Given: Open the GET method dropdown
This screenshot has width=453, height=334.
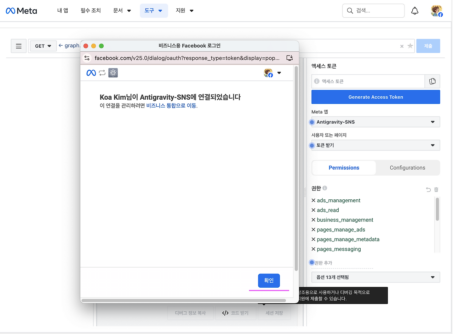Looking at the screenshot, I should pyautogui.click(x=43, y=46).
